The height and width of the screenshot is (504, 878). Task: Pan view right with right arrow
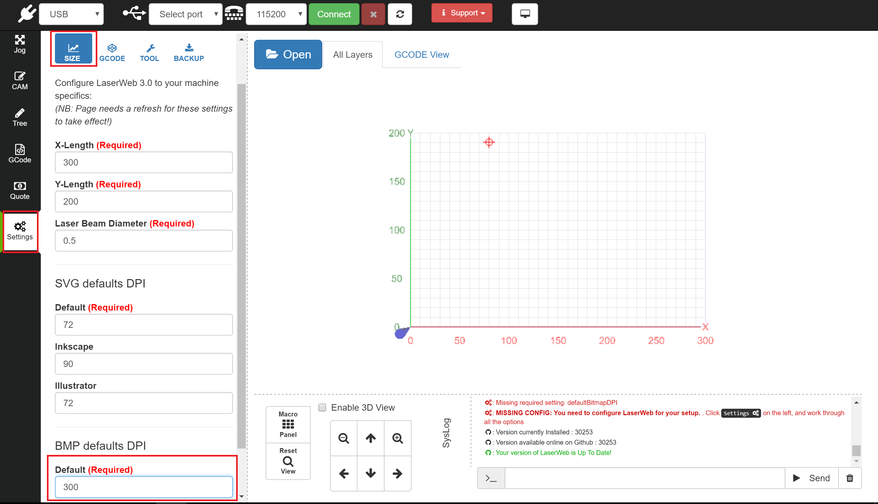tap(398, 473)
